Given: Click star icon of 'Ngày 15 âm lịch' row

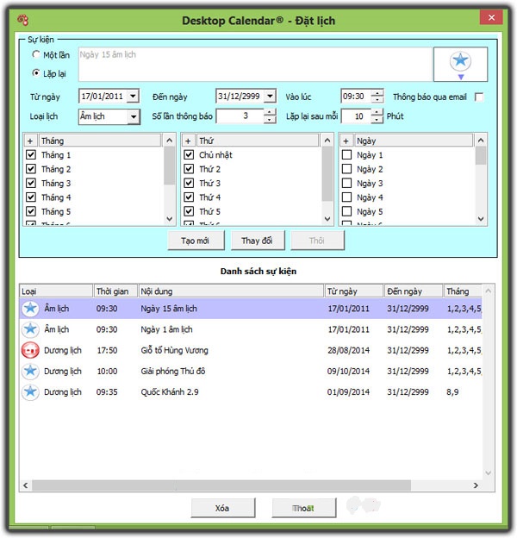Looking at the screenshot, I should pos(30,308).
